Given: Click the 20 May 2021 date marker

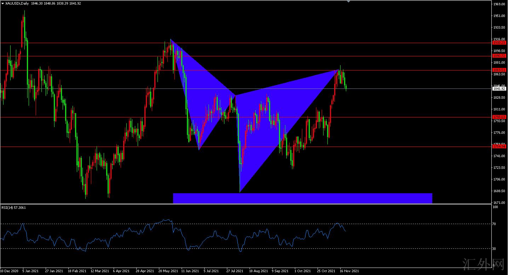Looking at the screenshot, I should [168, 271].
